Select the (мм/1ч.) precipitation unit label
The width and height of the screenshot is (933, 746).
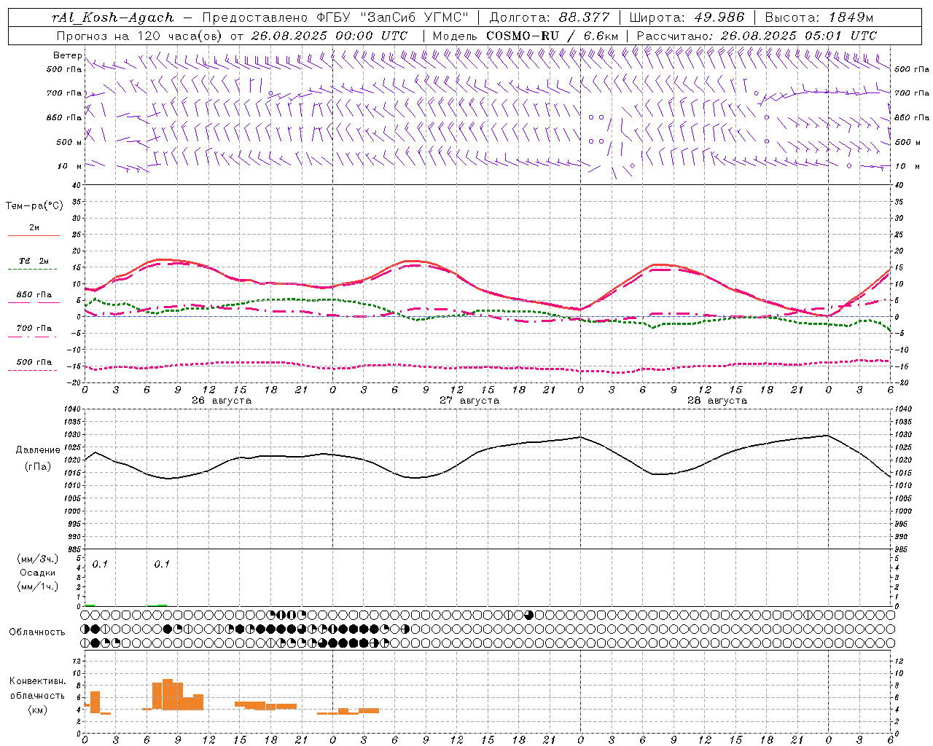click(38, 586)
